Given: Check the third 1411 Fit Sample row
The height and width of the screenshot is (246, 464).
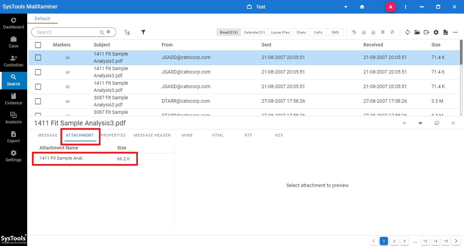Looking at the screenshot, I should coord(38,87).
